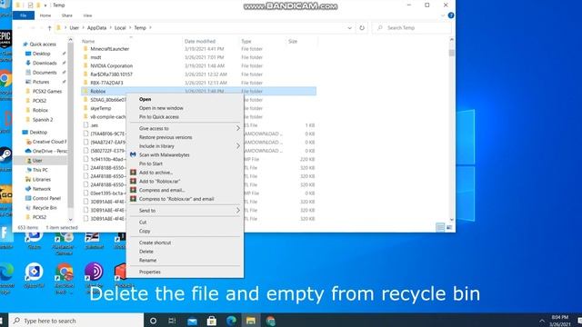Sort by the Name column header
The height and width of the screenshot is (327, 582).
coord(88,41)
